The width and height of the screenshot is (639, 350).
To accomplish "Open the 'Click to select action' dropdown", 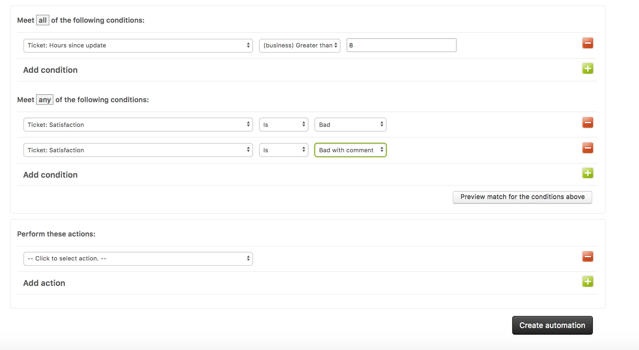I will click(138, 258).
